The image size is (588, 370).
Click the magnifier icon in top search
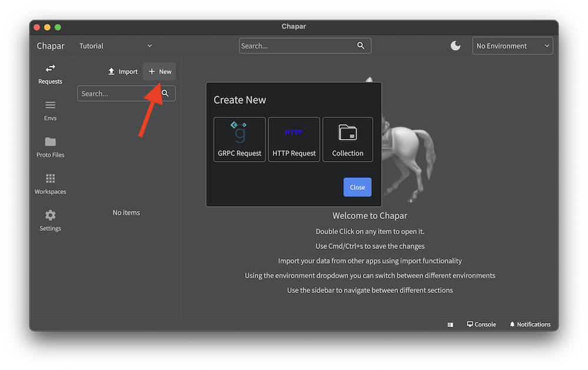pos(361,46)
